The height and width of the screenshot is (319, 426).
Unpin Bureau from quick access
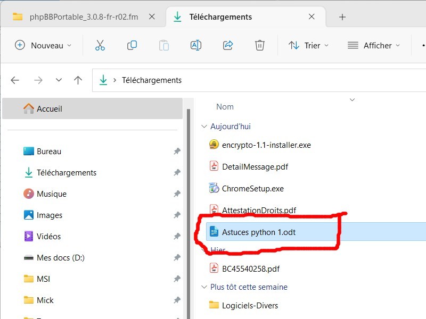click(x=177, y=152)
